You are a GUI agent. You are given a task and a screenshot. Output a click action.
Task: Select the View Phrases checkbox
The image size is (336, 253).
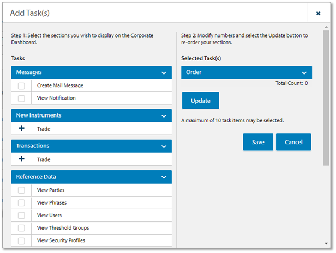click(x=21, y=203)
